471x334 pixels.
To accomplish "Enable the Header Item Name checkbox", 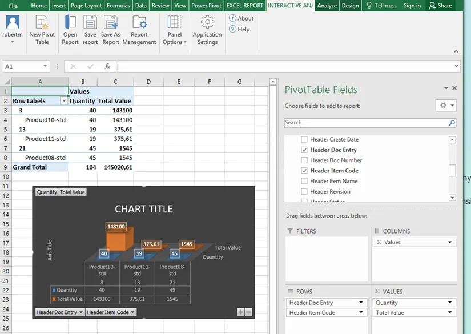I will coord(304,182).
